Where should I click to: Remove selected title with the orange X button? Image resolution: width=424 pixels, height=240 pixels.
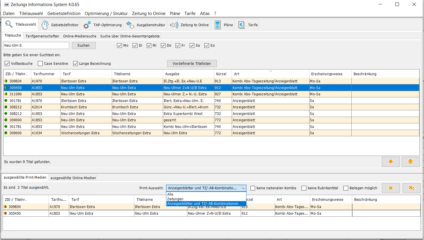(x=391, y=188)
